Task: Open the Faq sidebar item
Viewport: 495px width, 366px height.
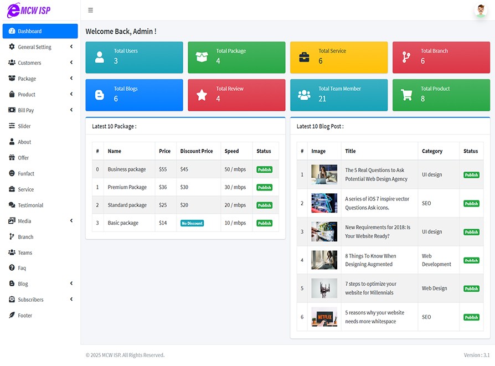Action: pyautogui.click(x=22, y=268)
